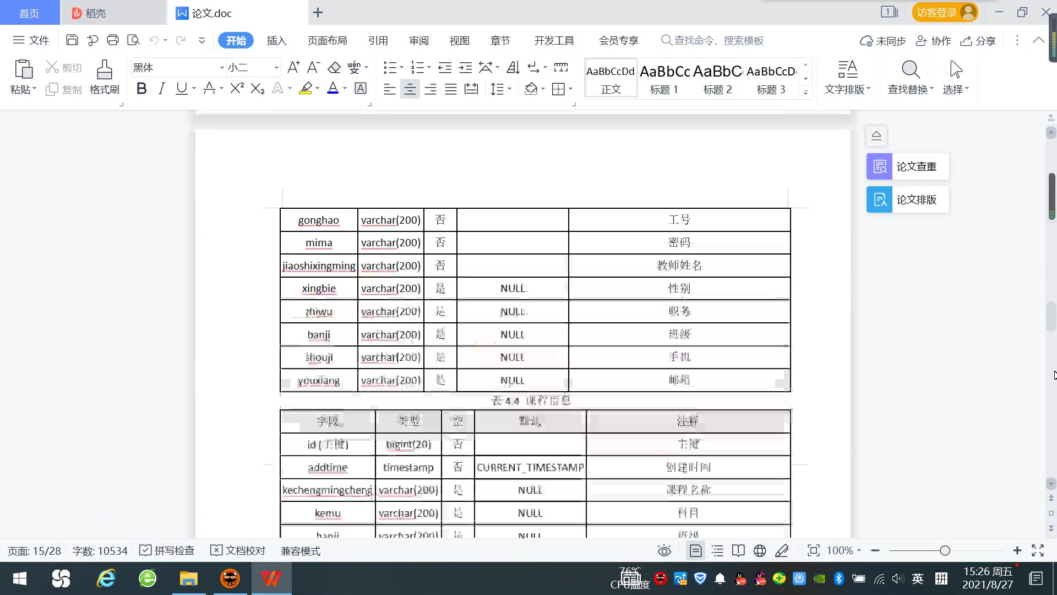The height and width of the screenshot is (595, 1057).
Task: Apply superscript formatting
Action: coord(237,88)
